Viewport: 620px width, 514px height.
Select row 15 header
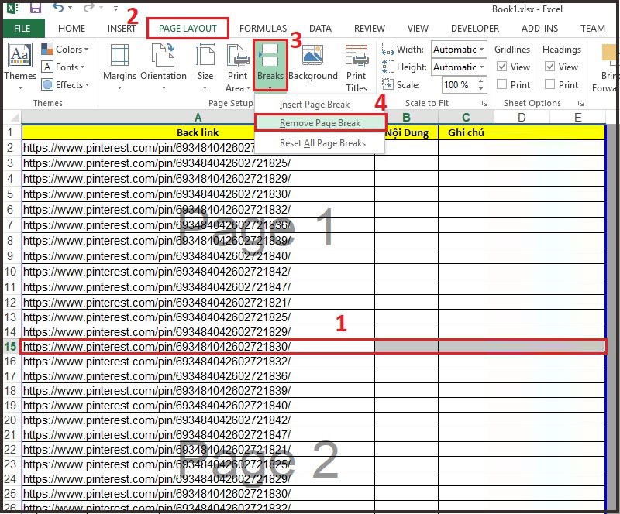click(x=11, y=347)
